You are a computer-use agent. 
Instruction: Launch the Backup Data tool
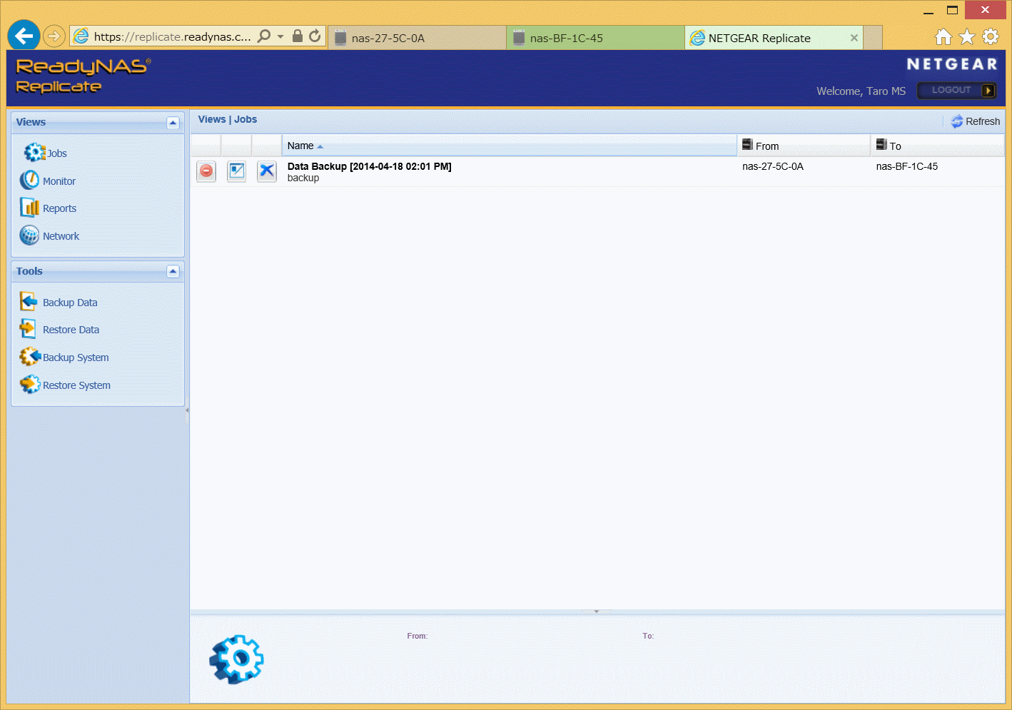[x=69, y=303]
